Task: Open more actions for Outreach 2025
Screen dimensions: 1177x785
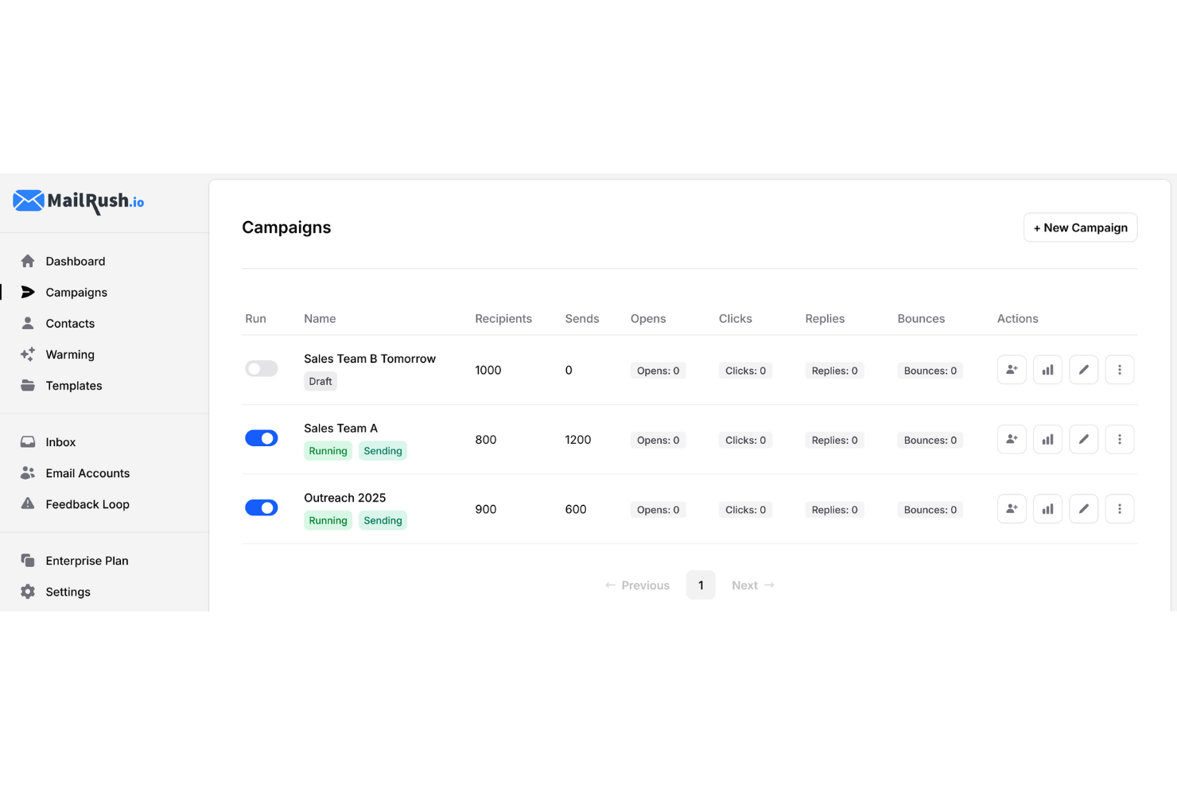Action: tap(1120, 508)
